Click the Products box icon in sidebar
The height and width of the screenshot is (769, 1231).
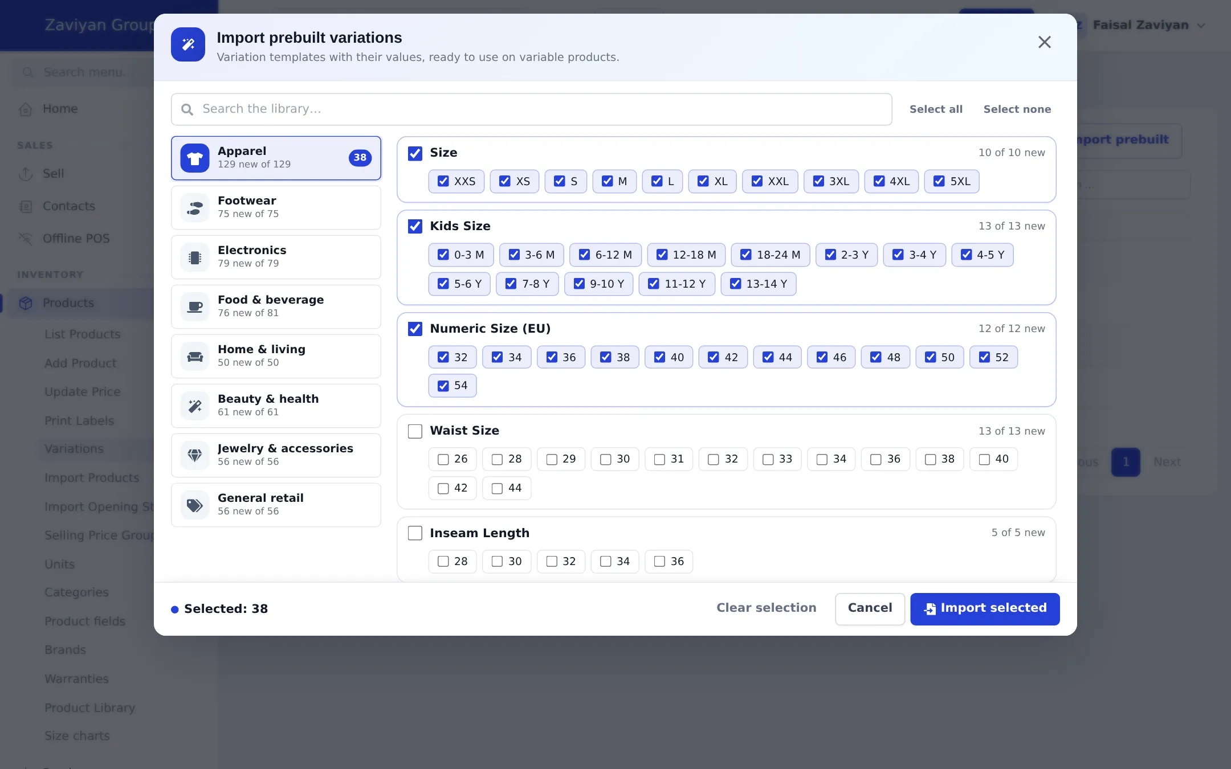pos(26,303)
